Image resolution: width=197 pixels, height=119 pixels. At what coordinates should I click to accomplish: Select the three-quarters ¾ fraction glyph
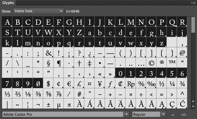tap(182, 83)
